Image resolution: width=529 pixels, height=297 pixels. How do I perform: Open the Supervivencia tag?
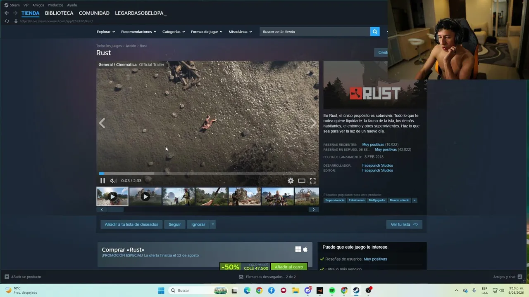point(335,200)
